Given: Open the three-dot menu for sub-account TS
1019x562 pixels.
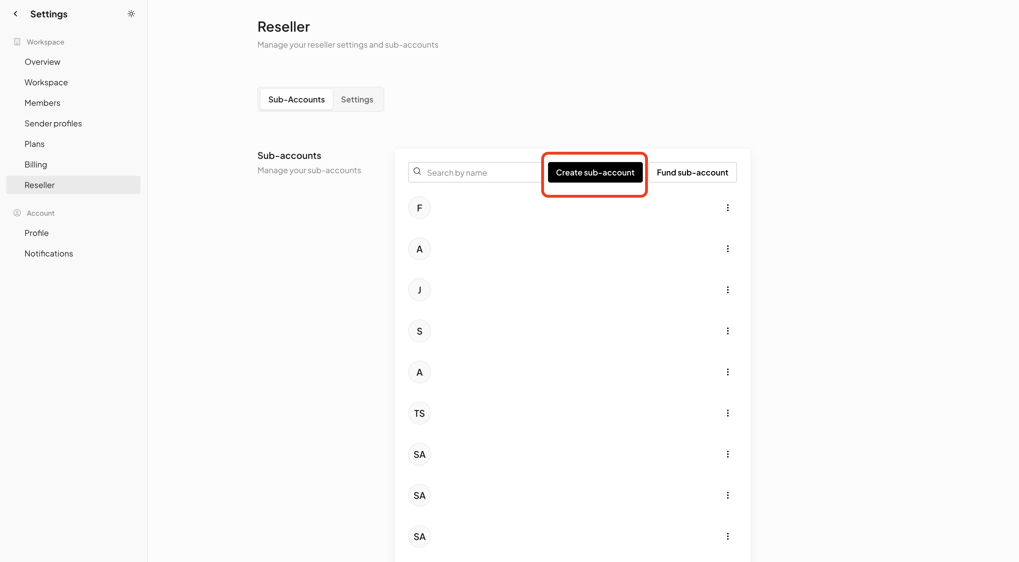Looking at the screenshot, I should tap(728, 413).
